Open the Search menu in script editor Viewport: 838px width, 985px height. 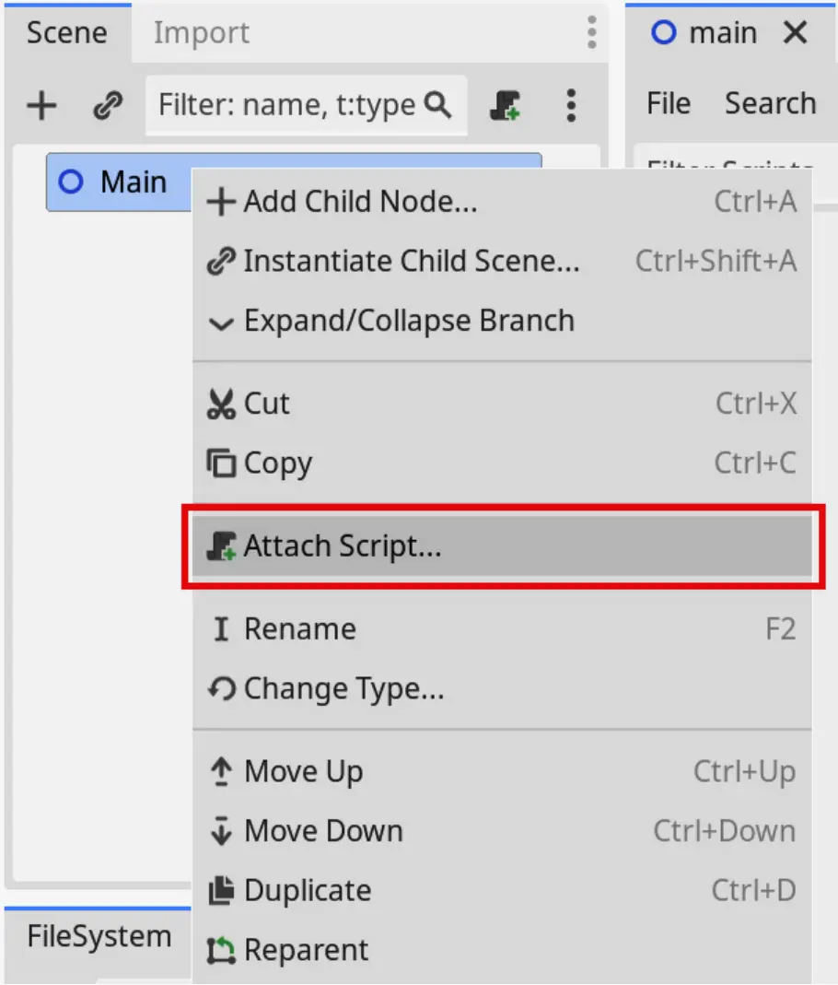770,103
